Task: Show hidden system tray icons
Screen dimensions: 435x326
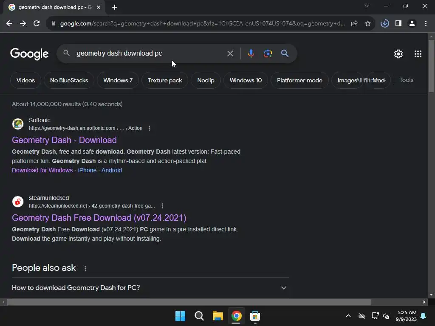Action: pyautogui.click(x=348, y=316)
